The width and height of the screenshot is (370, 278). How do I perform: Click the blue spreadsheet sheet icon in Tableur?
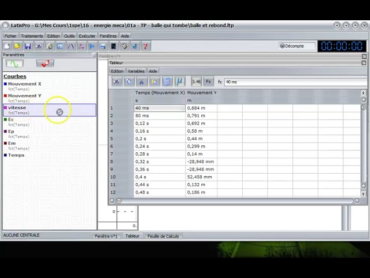click(167, 82)
